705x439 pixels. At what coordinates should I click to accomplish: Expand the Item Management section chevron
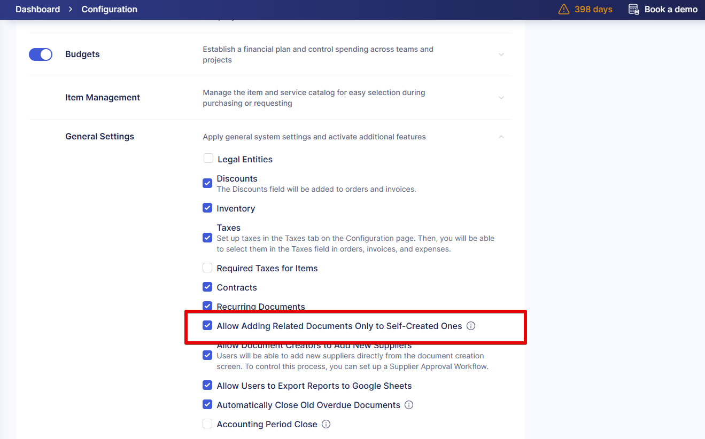tap(501, 98)
